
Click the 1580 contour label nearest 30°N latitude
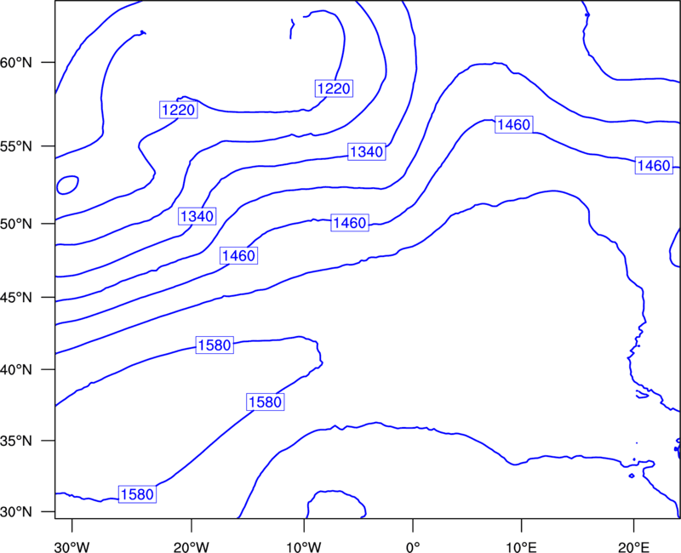pos(137,494)
